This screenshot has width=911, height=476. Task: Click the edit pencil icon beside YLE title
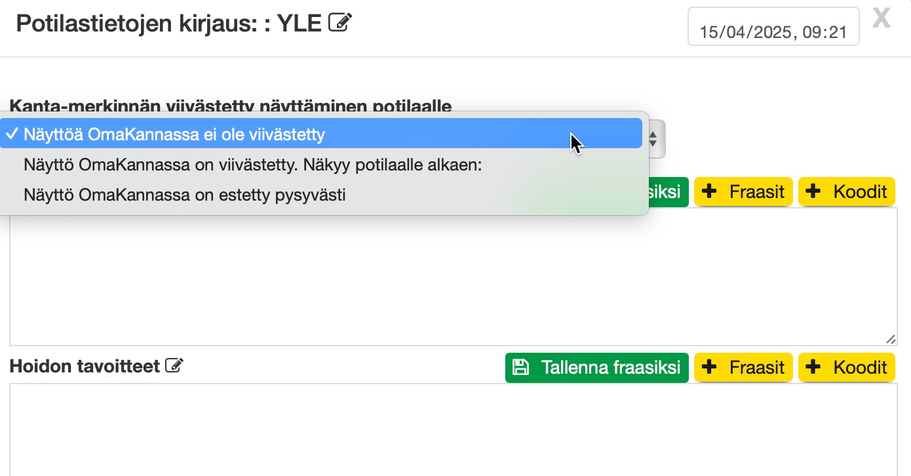tap(340, 24)
